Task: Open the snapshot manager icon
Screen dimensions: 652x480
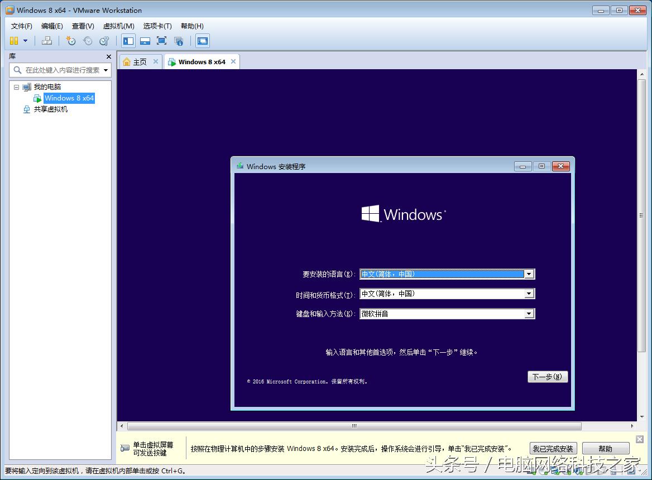Action: tap(104, 41)
